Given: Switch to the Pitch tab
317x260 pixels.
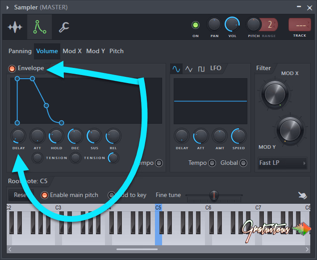Looking at the screenshot, I should [117, 51].
